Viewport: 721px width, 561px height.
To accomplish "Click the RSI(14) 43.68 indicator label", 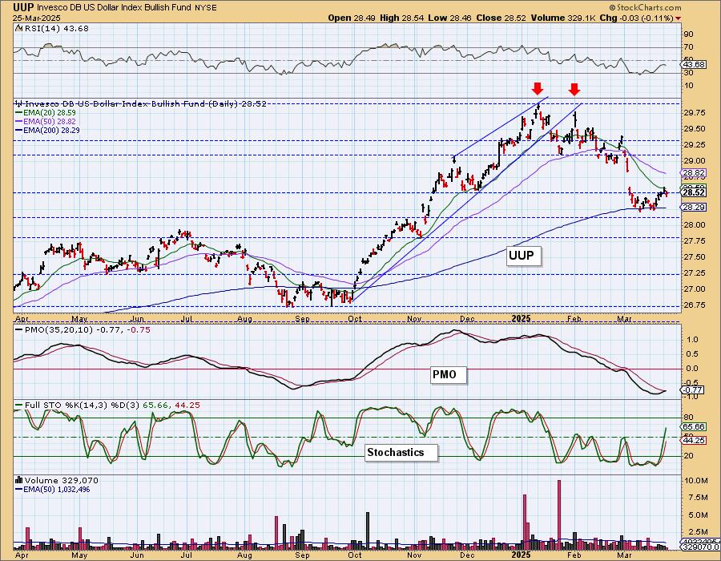I will point(56,28).
